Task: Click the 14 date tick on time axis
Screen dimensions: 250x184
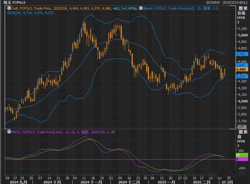Action: click(49, 178)
